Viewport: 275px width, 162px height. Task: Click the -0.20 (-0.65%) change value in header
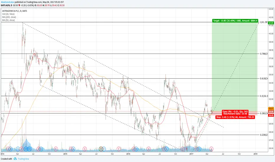27,5
